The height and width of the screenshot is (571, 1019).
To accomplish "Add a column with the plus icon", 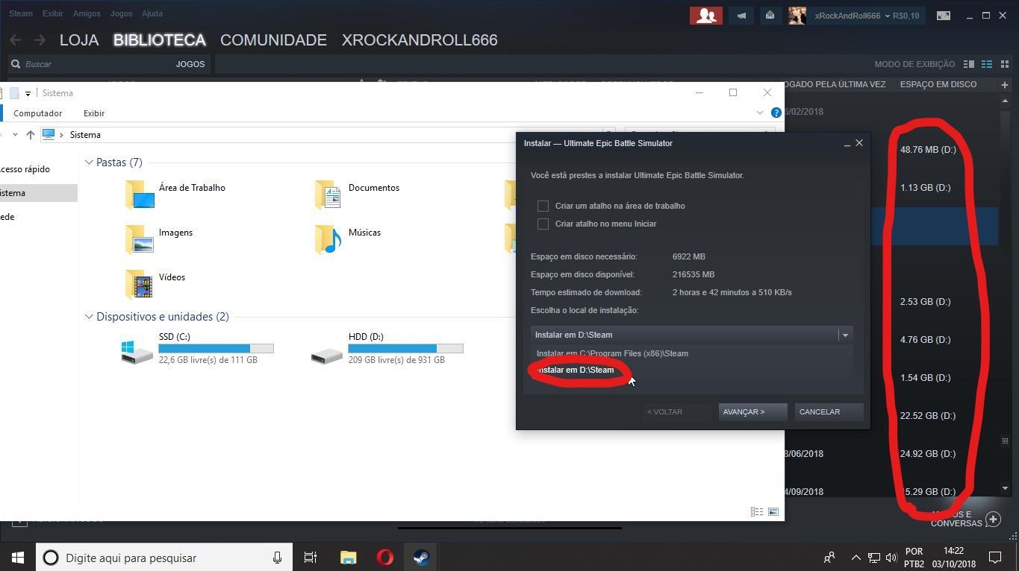I will coord(1005,84).
